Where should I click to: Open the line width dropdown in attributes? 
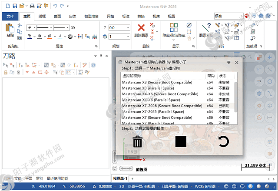tap(67, 28)
